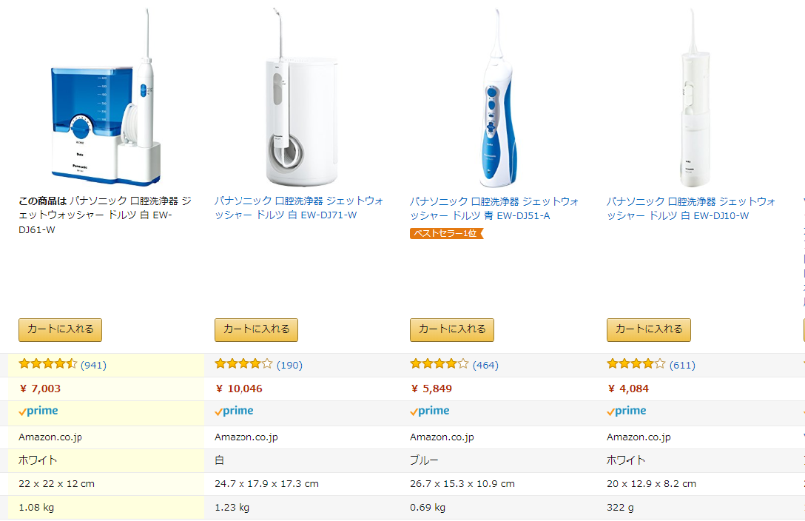Click the star rating above ¥ 7,003
The height and width of the screenshot is (521, 805).
[48, 364]
